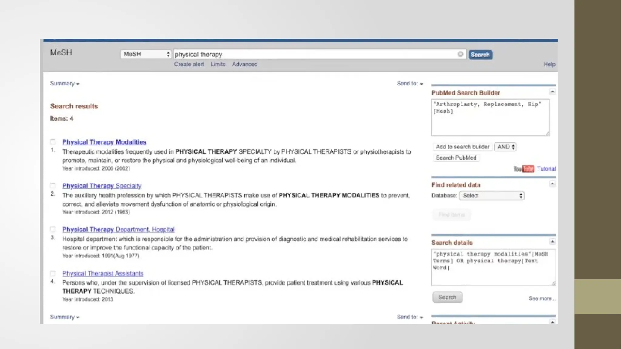This screenshot has height=349, width=621.
Task: Open the MeSH database dropdown
Action: coord(146,54)
